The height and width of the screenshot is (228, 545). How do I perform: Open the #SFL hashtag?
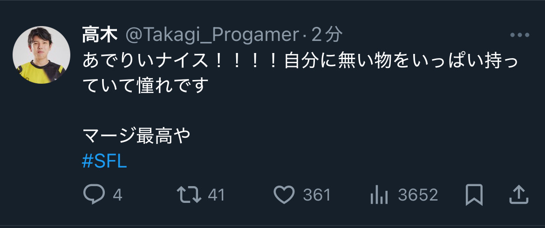tap(104, 162)
